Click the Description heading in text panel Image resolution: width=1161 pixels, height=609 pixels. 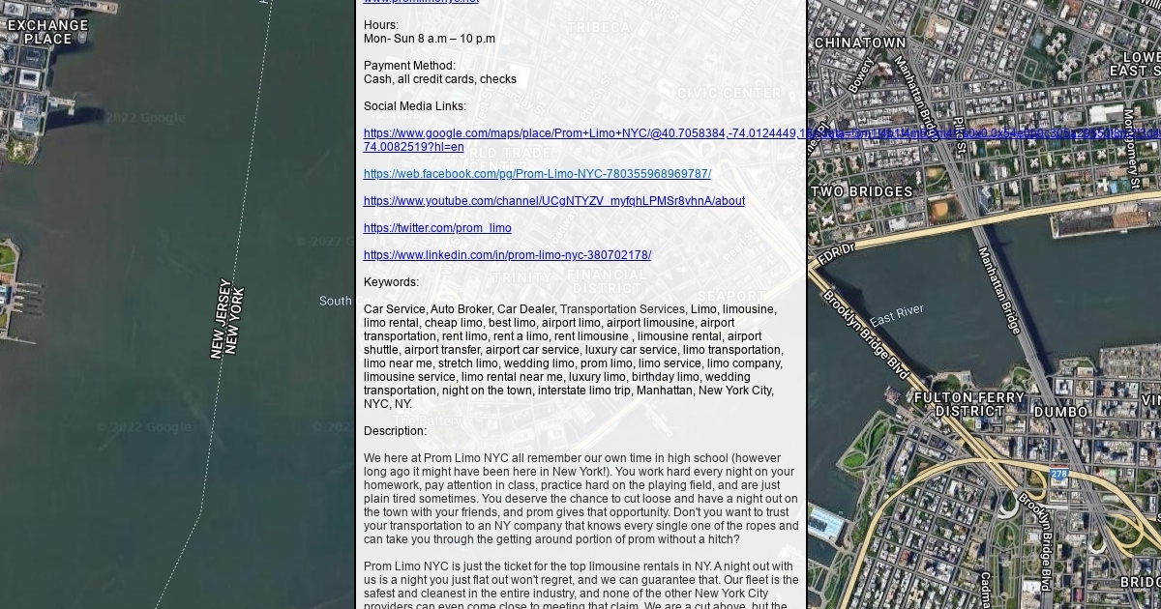[x=395, y=431]
